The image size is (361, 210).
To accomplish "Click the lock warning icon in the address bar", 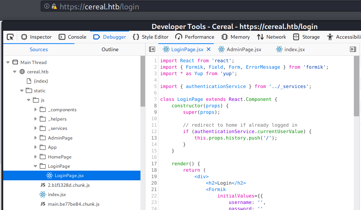I will point(54,6).
